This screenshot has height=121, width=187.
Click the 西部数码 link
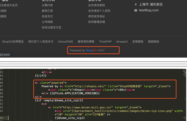[x=153, y=42]
